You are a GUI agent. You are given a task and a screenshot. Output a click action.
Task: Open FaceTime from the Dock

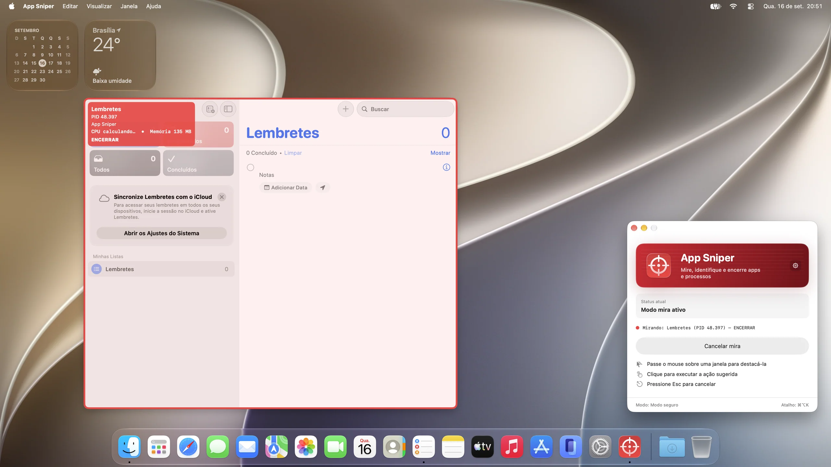click(335, 447)
